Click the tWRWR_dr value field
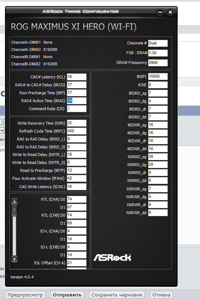Image resolution: width=200 pixels, height=299 pixels. tap(158, 205)
